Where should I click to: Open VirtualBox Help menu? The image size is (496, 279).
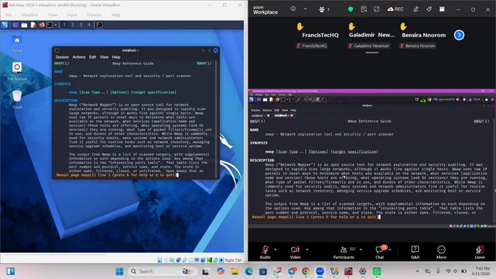[116, 15]
